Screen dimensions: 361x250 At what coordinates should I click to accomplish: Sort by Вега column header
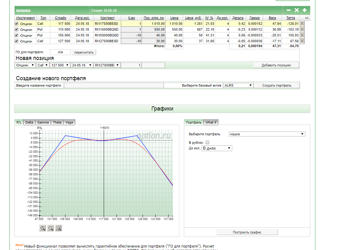pyautogui.click(x=272, y=18)
